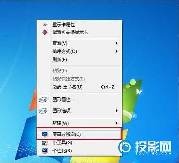Image resolution: width=179 pixels, height=163 pixels.
Task: Expand the 排序方式(O) submenu arrow
Action: pyautogui.click(x=117, y=51)
